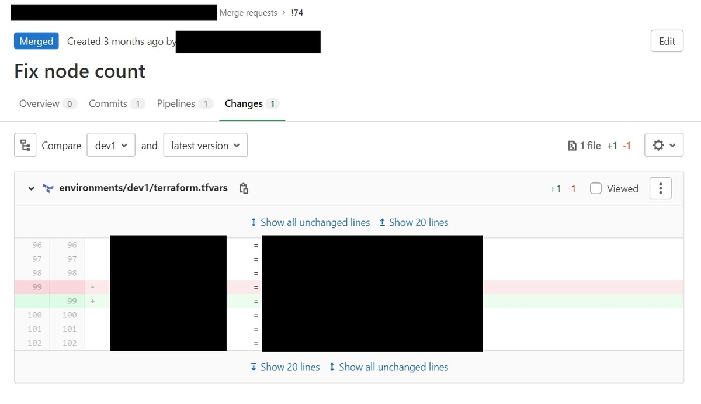701x404 pixels.
Task: Open the diff settings gear dropdown
Action: click(x=664, y=145)
